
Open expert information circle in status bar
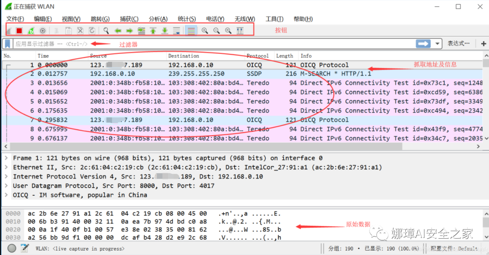pyautogui.click(x=12, y=248)
